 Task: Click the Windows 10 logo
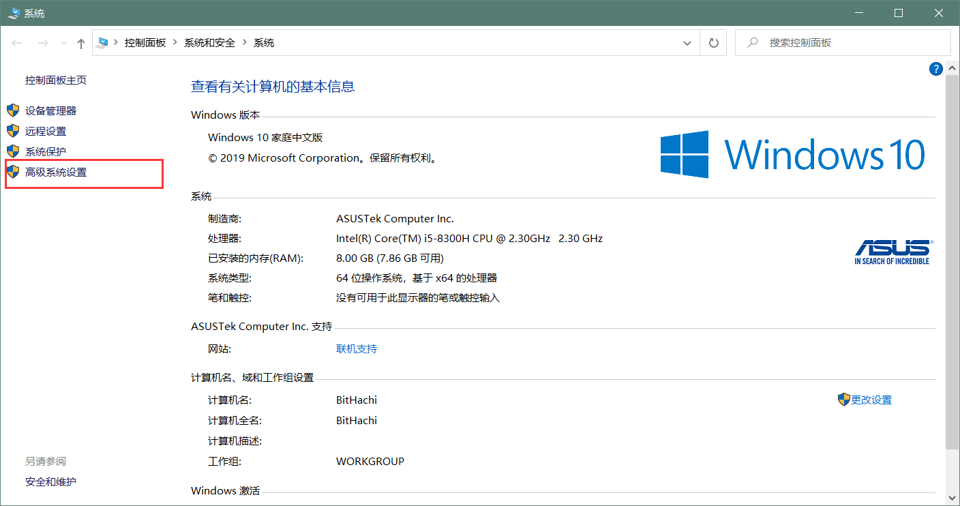click(793, 154)
